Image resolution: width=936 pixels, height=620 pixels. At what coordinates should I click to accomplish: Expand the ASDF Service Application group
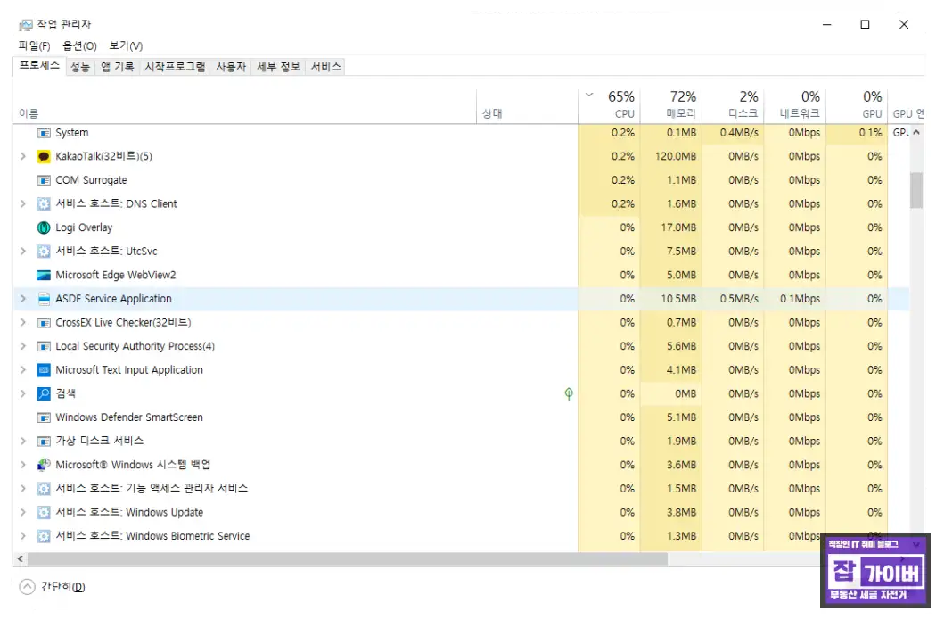pos(23,299)
